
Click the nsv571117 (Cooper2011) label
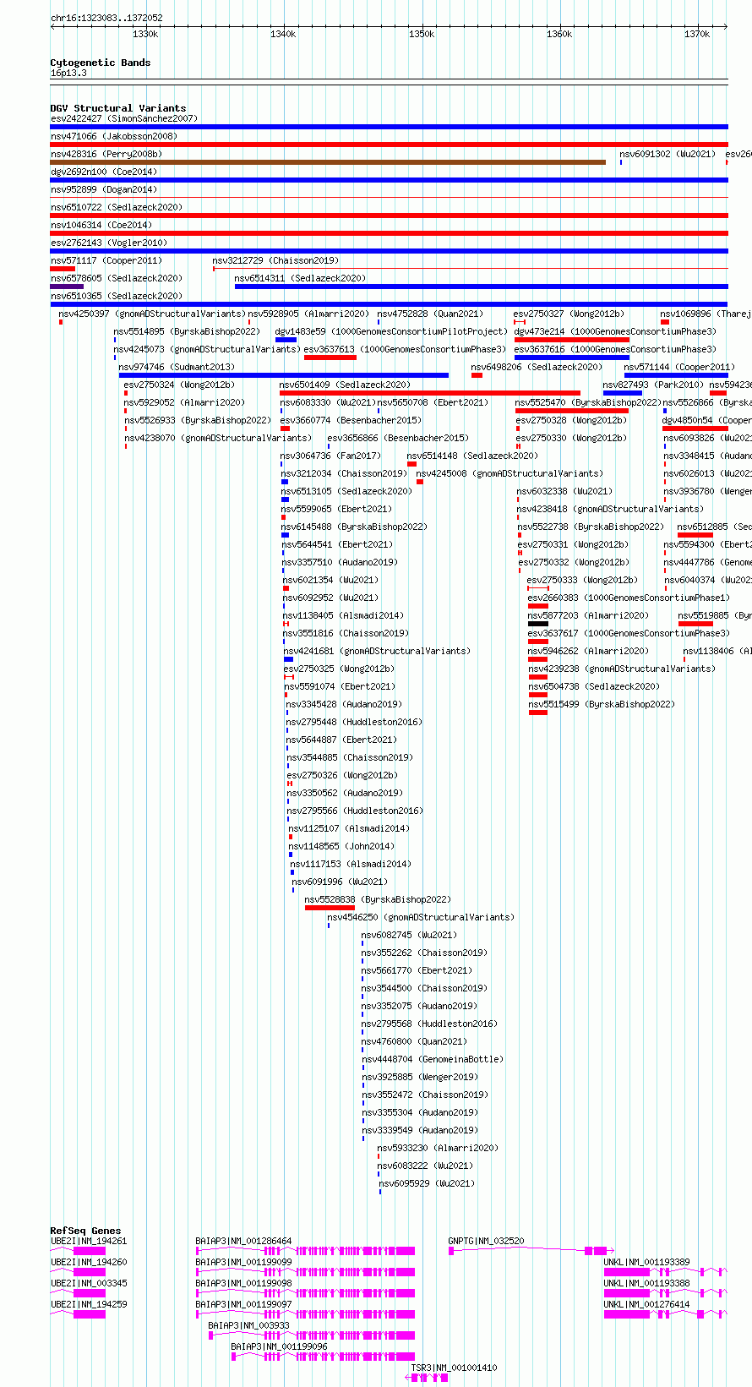click(106, 260)
